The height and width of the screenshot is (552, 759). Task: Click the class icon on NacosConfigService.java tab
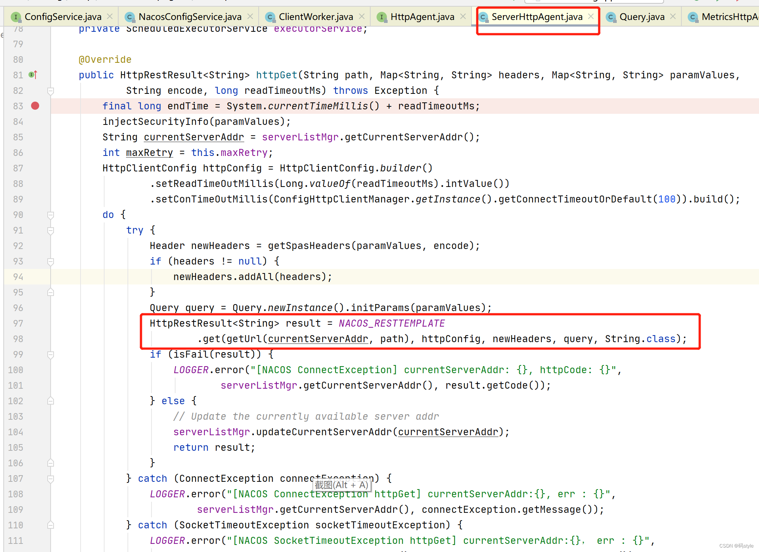pos(130,17)
